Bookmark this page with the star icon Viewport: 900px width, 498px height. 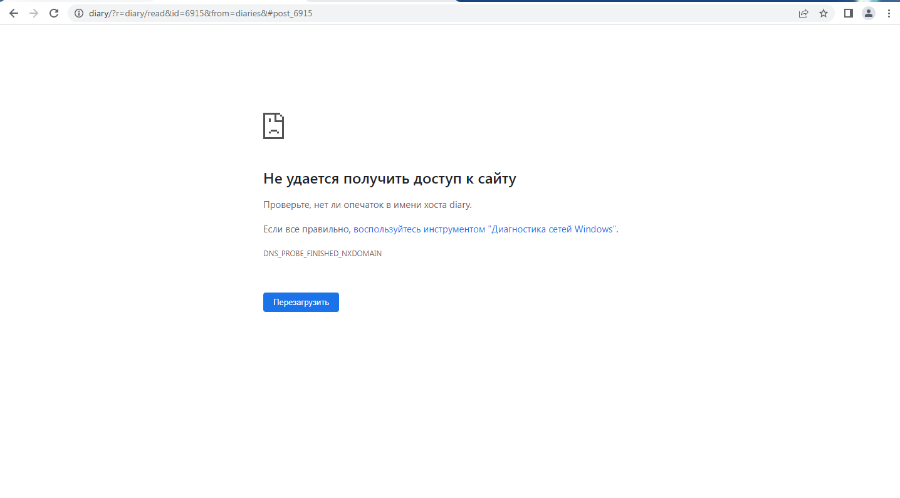(824, 13)
